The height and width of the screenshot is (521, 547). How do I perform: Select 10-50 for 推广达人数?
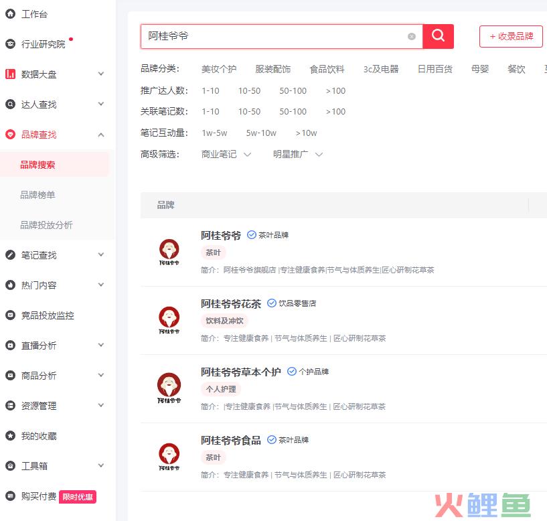pos(250,90)
